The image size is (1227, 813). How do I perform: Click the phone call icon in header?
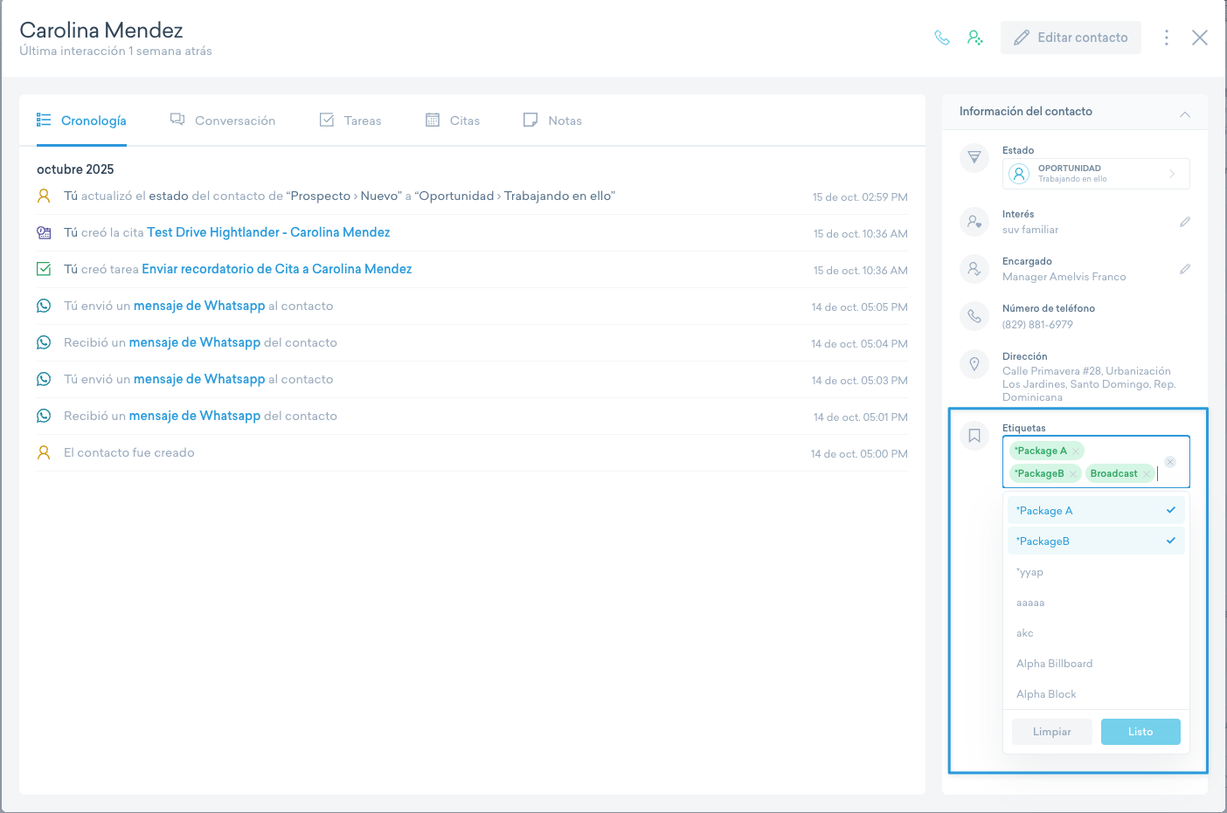click(x=942, y=38)
